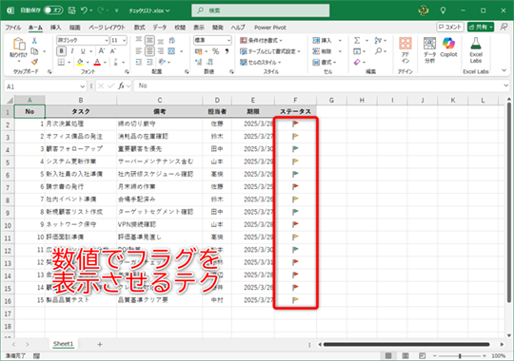This screenshot has height=361, width=514.
Task: Click the green 共有 share button
Action: point(481,27)
